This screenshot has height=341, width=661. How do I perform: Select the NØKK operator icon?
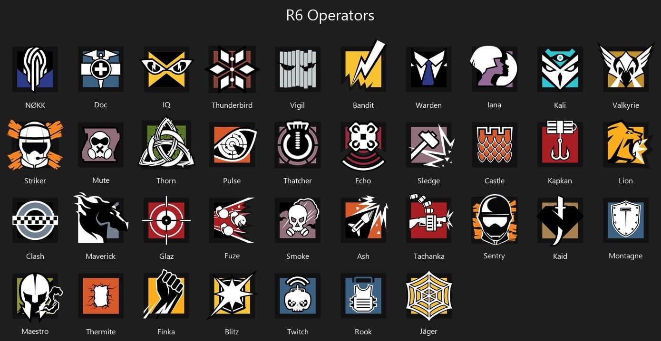pyautogui.click(x=35, y=69)
